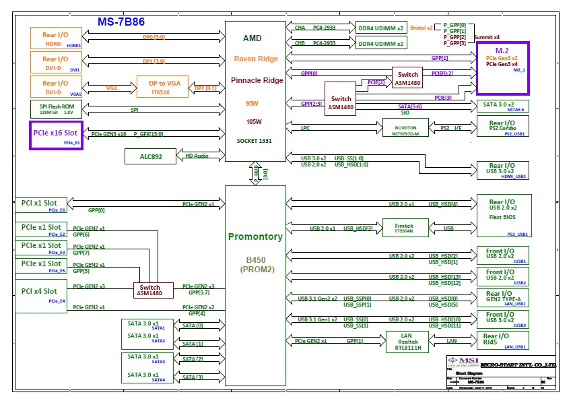
Task: Click the AMD Raven Ridge CPU socket block
Action: tap(255, 91)
